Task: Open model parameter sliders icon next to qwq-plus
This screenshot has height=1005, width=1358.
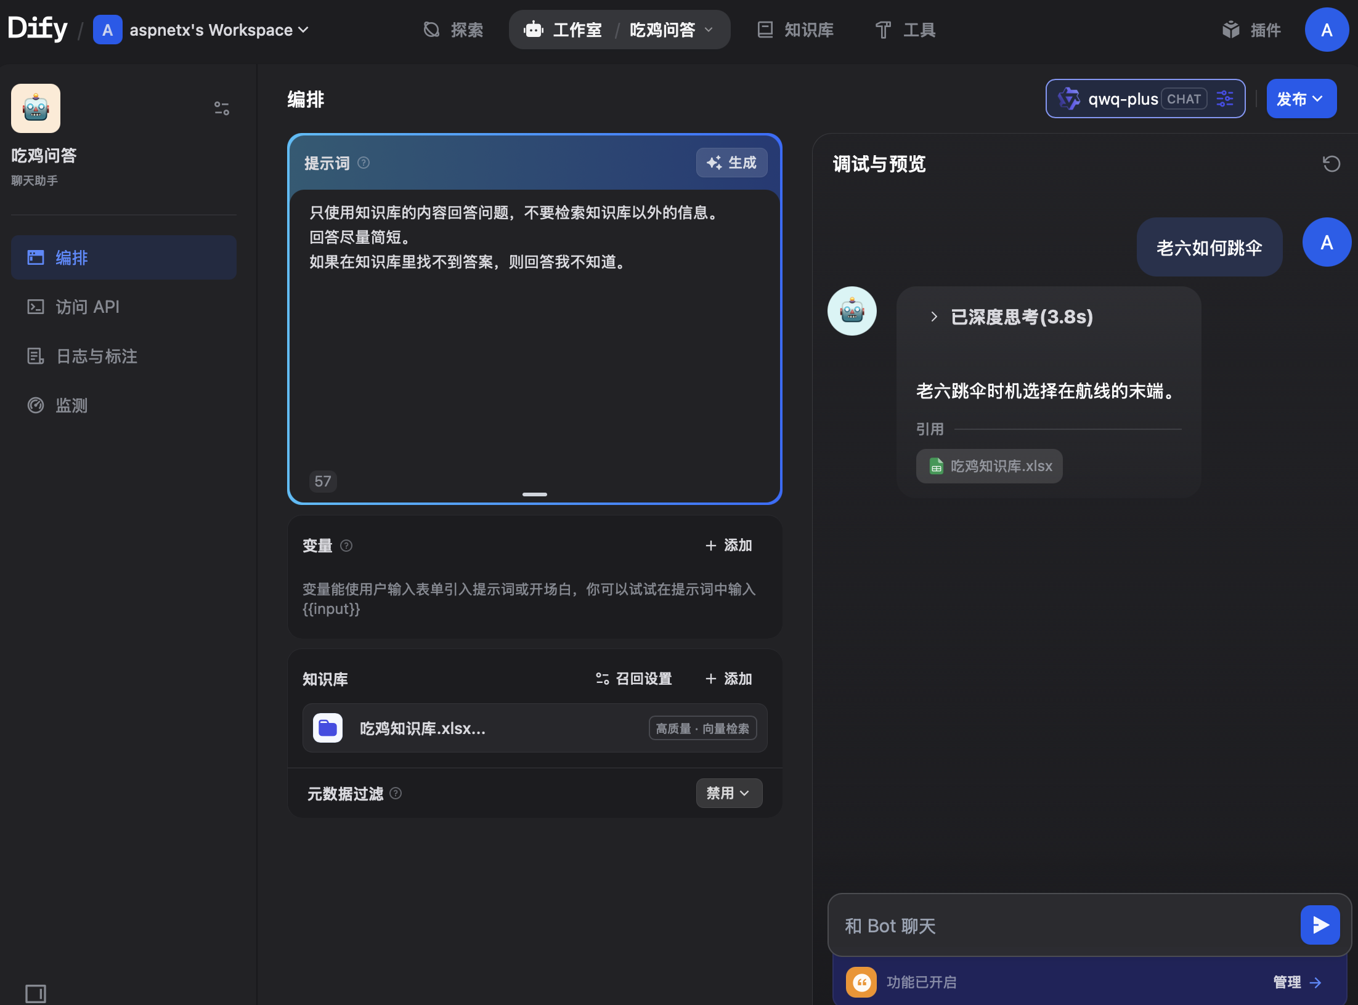Action: point(1224,99)
